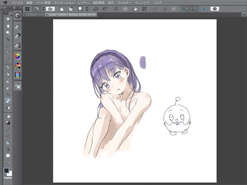Clear outside selection from command bar
The height and width of the screenshot is (185, 247).
(x=125, y=9)
